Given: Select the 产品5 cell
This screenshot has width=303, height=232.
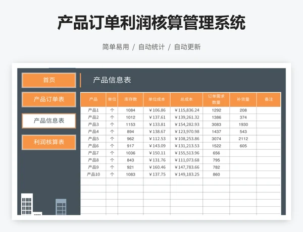Looking at the screenshot, I should [x=93, y=139].
